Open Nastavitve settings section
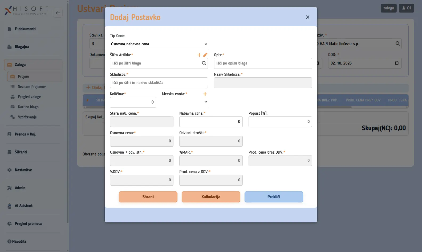 [x=33, y=170]
